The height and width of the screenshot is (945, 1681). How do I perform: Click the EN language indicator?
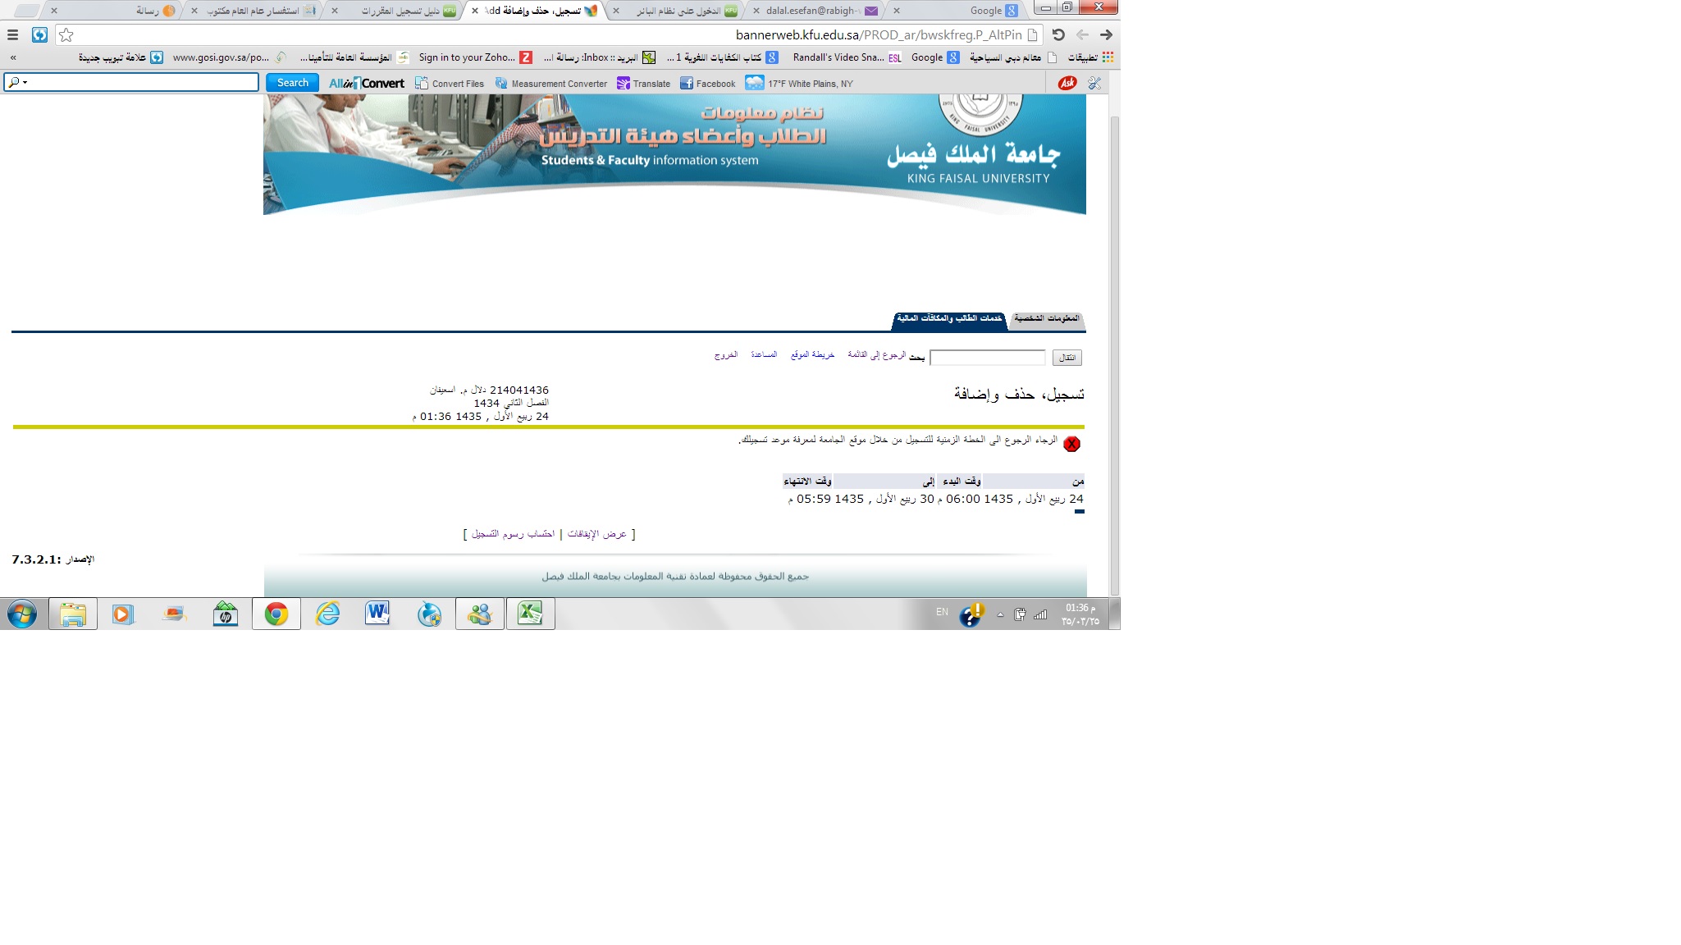point(942,612)
